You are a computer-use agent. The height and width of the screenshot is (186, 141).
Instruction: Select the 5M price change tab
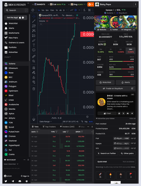[101, 51]
